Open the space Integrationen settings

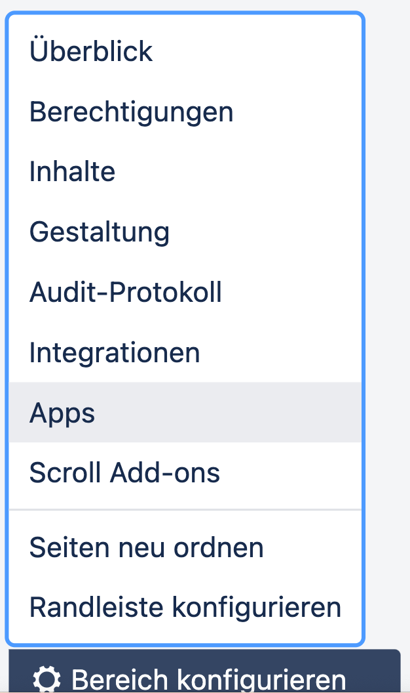[x=115, y=352]
